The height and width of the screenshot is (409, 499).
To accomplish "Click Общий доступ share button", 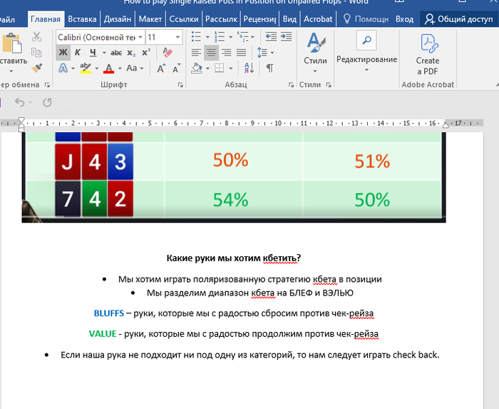I will coord(459,19).
